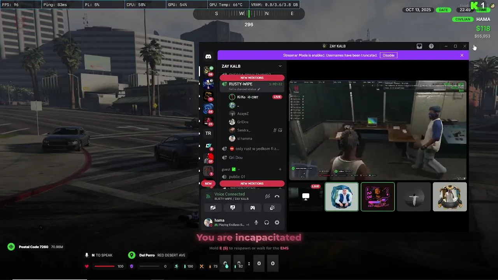
Task: Click the main live stream video
Action: click(x=377, y=130)
